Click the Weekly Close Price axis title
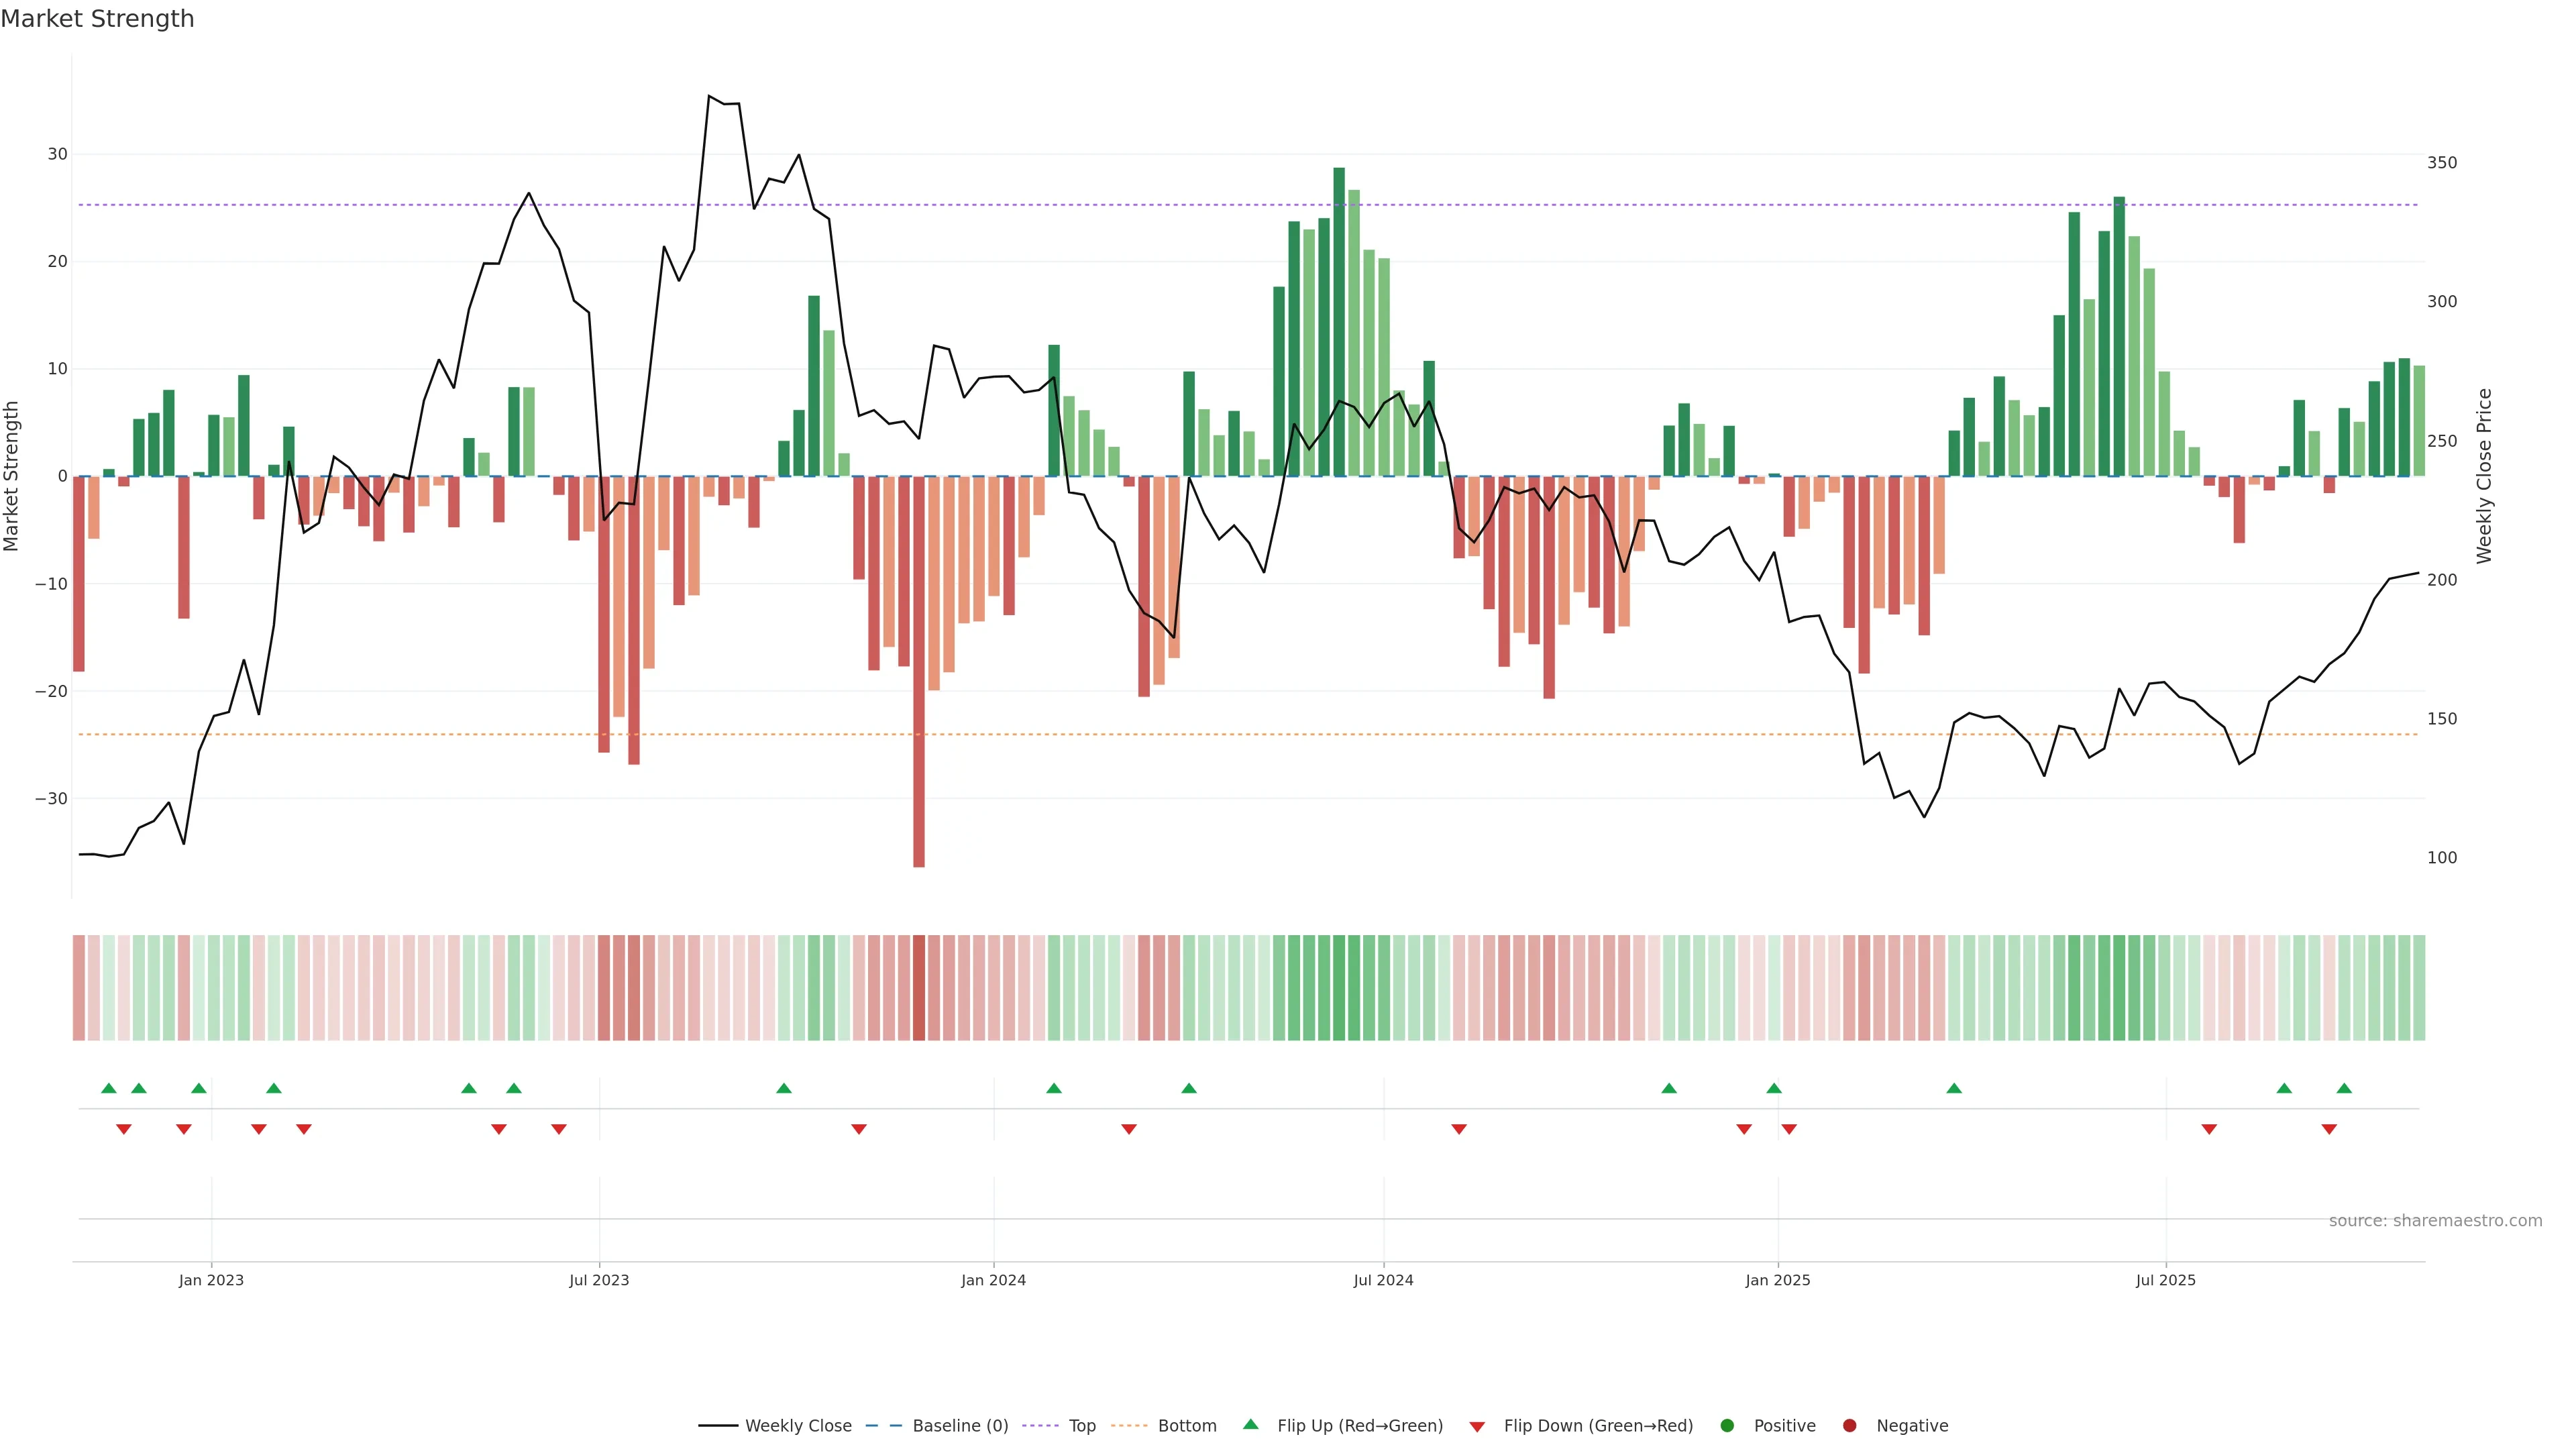The image size is (2576, 1449). 2485,476
